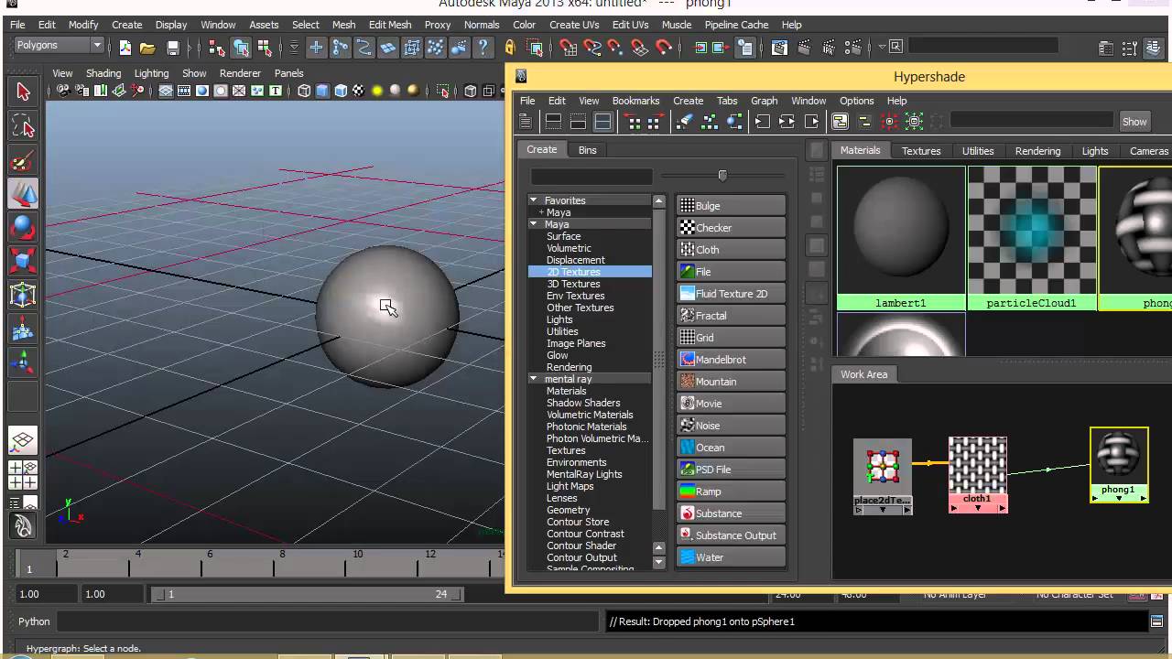Open the Create UVs menu
The height and width of the screenshot is (659, 1172).
click(x=574, y=25)
